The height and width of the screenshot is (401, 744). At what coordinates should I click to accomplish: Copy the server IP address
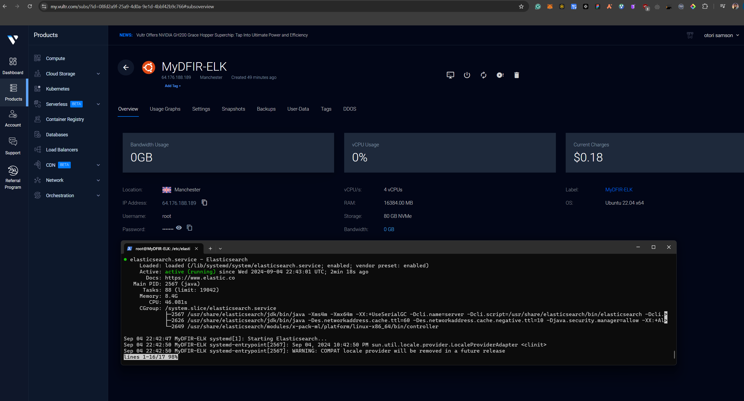pyautogui.click(x=204, y=203)
